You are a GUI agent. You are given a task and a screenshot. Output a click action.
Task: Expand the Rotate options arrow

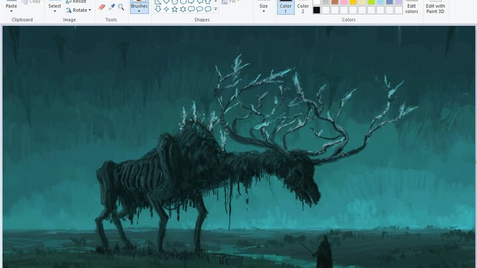coord(89,10)
